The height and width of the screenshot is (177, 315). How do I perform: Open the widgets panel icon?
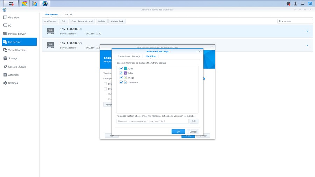point(310,3)
